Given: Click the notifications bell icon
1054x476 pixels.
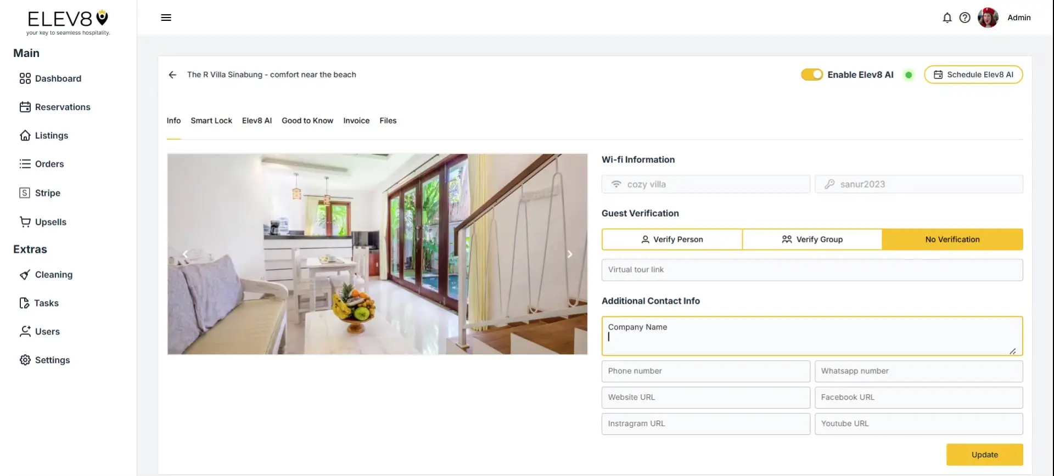Looking at the screenshot, I should click(x=947, y=18).
